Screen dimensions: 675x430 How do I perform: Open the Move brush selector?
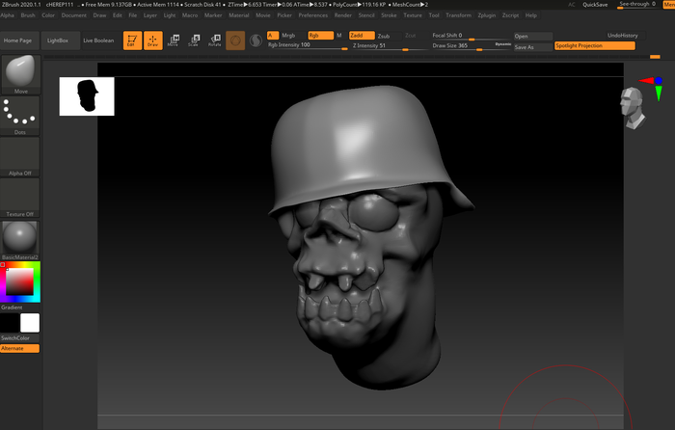tap(20, 73)
